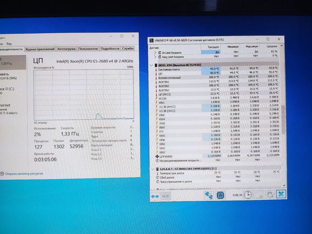This screenshot has height=234, width=312.
Task: Click the expand-all arrows icon in HWiNFO toolbar
Action: point(155,196)
